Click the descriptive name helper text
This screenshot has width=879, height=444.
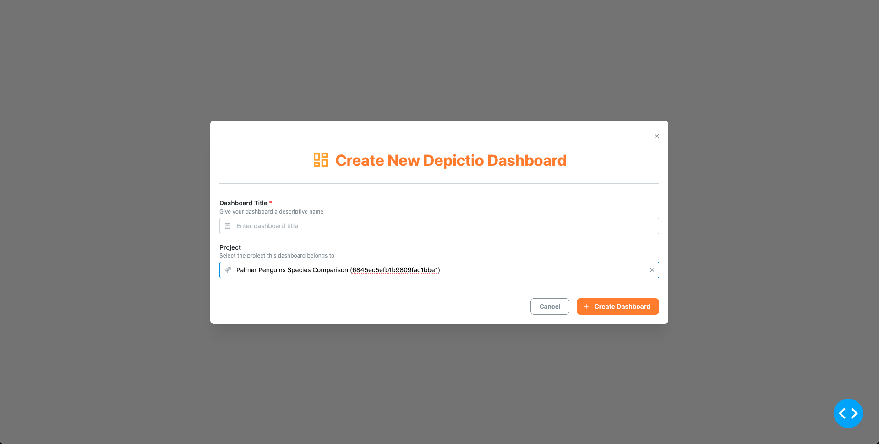tap(271, 212)
